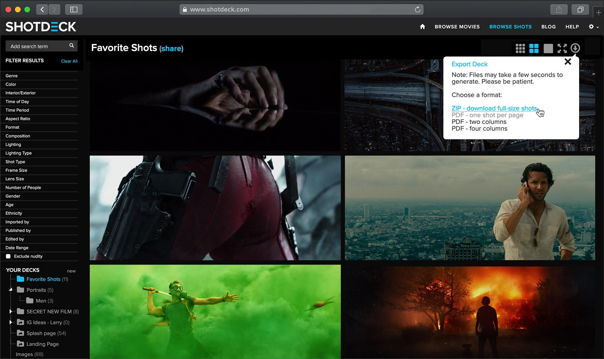The width and height of the screenshot is (604, 359).
Task: Click the settings gear icon
Action: [x=591, y=26]
